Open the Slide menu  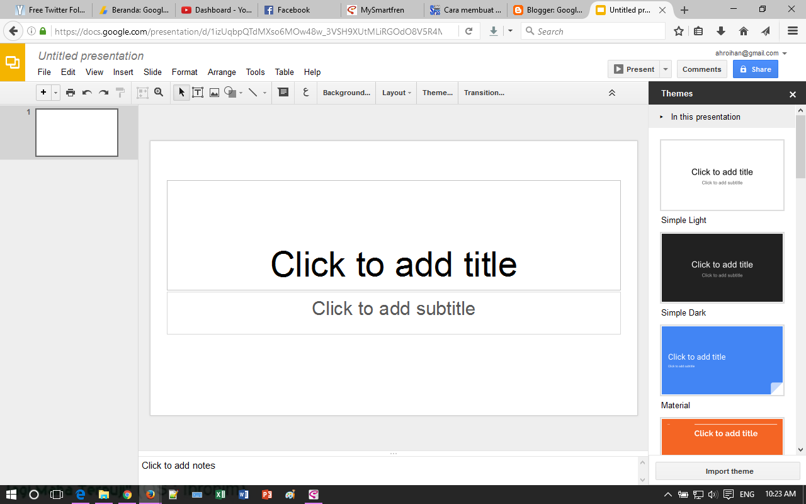click(152, 72)
